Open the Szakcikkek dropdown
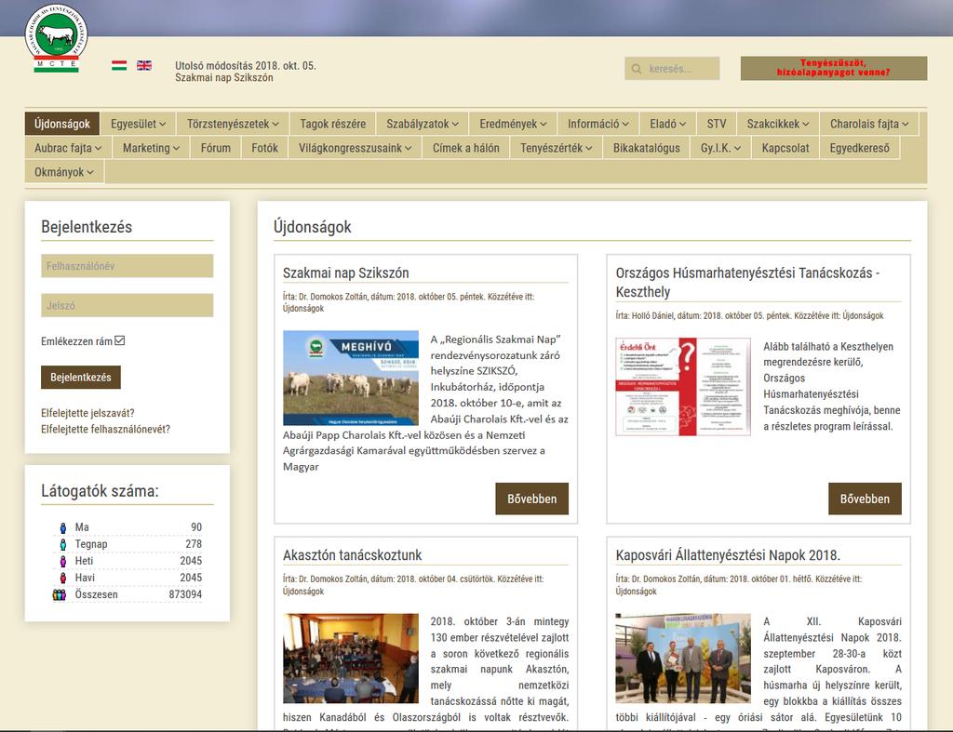Image resolution: width=953 pixels, height=732 pixels. (778, 124)
